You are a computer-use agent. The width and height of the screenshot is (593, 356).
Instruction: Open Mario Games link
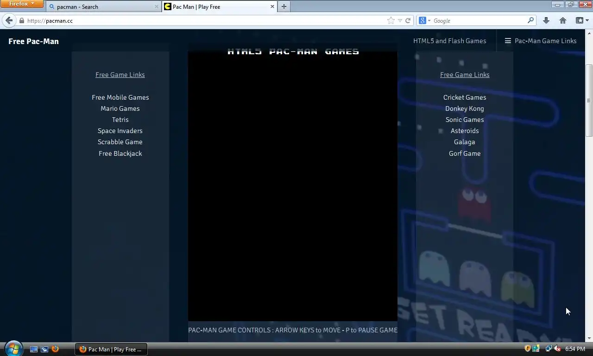[120, 108]
